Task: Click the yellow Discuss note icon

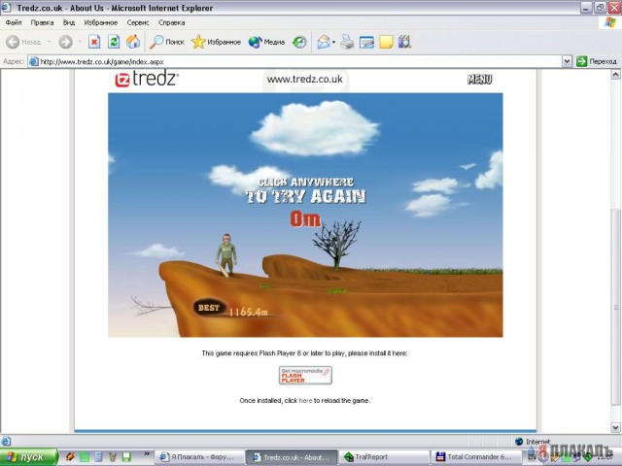Action: (386, 42)
